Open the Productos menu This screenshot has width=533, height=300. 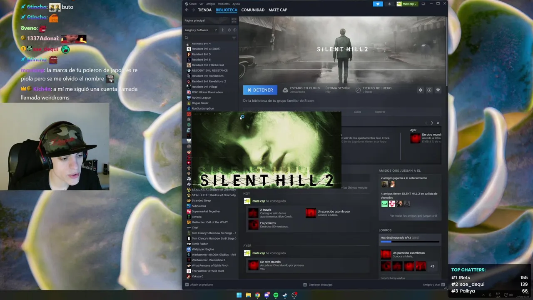click(x=224, y=4)
